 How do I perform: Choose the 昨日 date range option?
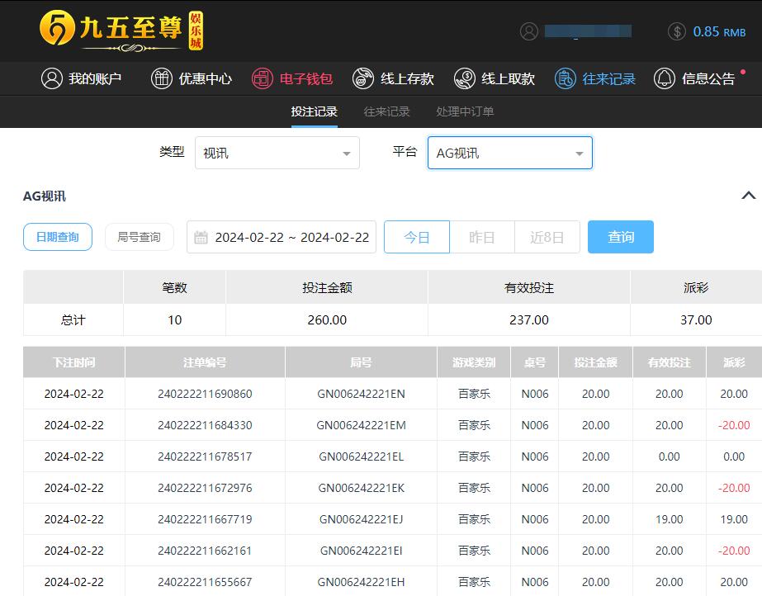pos(481,237)
